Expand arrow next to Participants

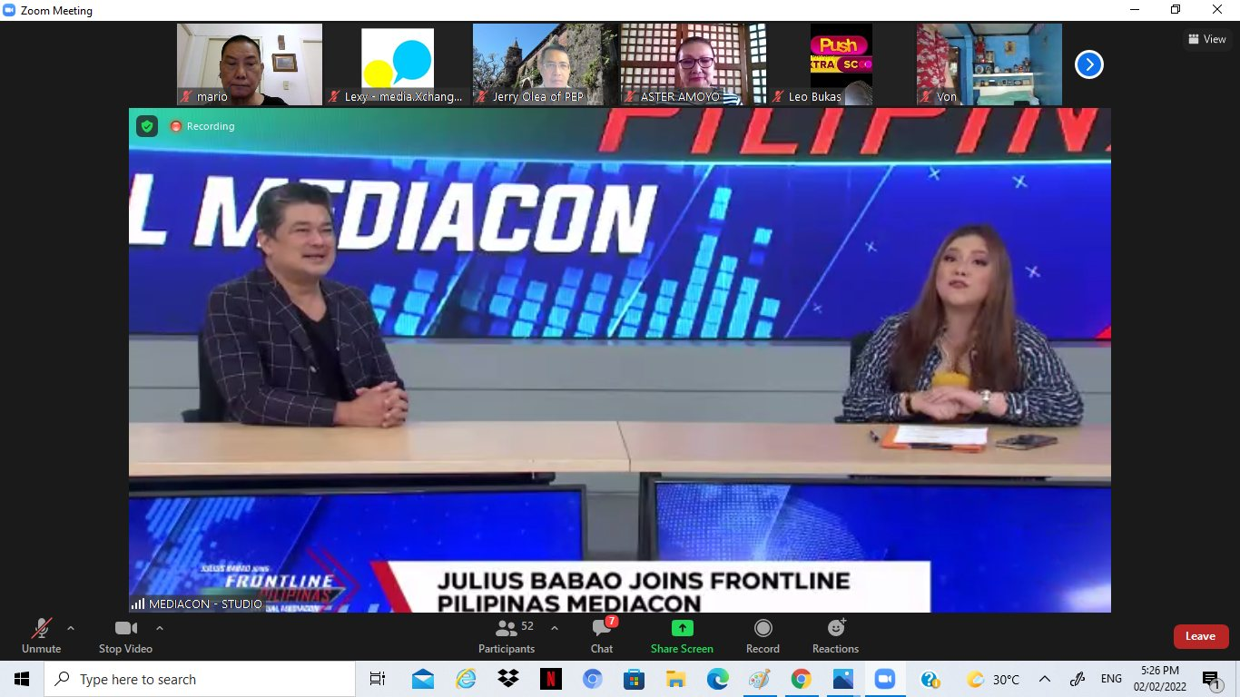(555, 628)
